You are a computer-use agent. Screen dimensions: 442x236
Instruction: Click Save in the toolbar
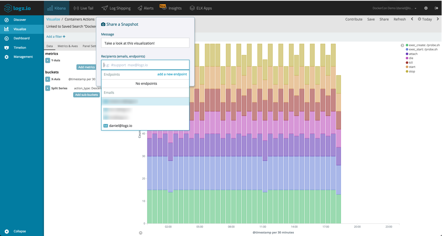(x=371, y=19)
